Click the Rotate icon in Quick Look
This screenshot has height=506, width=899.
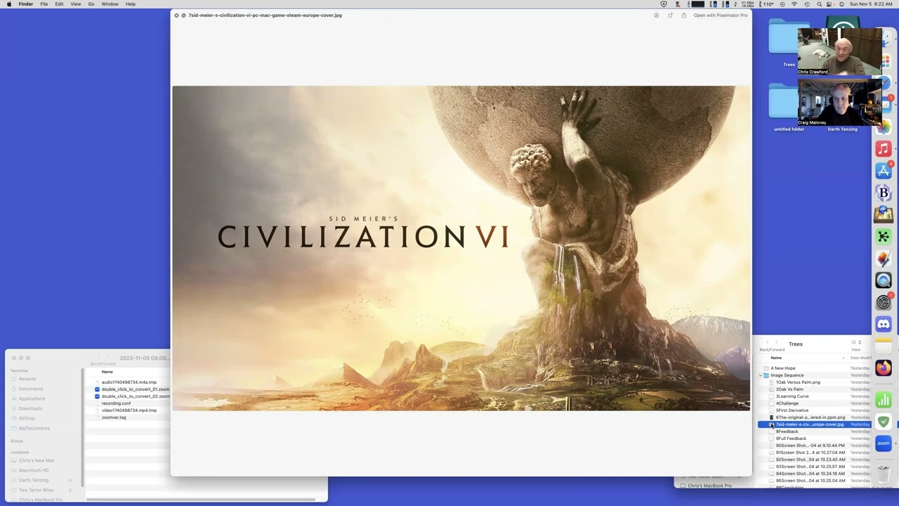(670, 15)
